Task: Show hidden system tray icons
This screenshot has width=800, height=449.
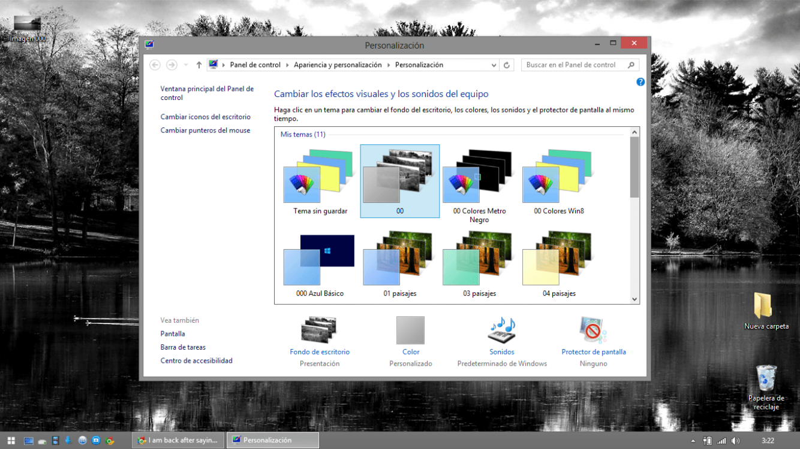Action: click(x=693, y=441)
